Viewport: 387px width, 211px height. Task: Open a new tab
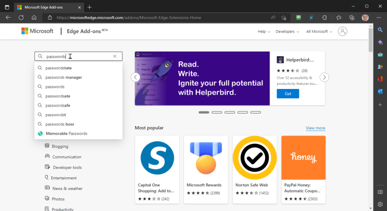(89, 7)
